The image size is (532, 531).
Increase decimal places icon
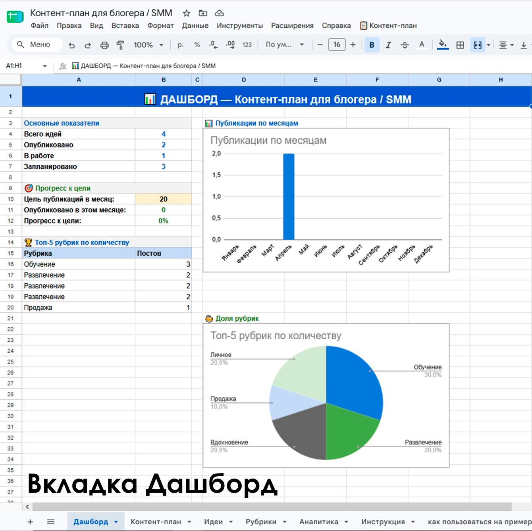230,45
